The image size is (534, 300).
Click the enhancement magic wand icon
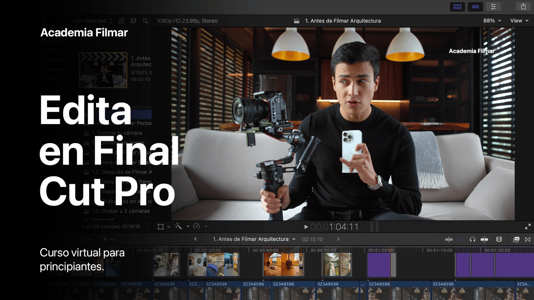click(178, 226)
